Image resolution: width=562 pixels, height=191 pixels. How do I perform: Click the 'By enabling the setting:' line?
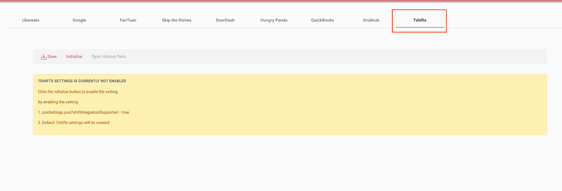coord(58,102)
